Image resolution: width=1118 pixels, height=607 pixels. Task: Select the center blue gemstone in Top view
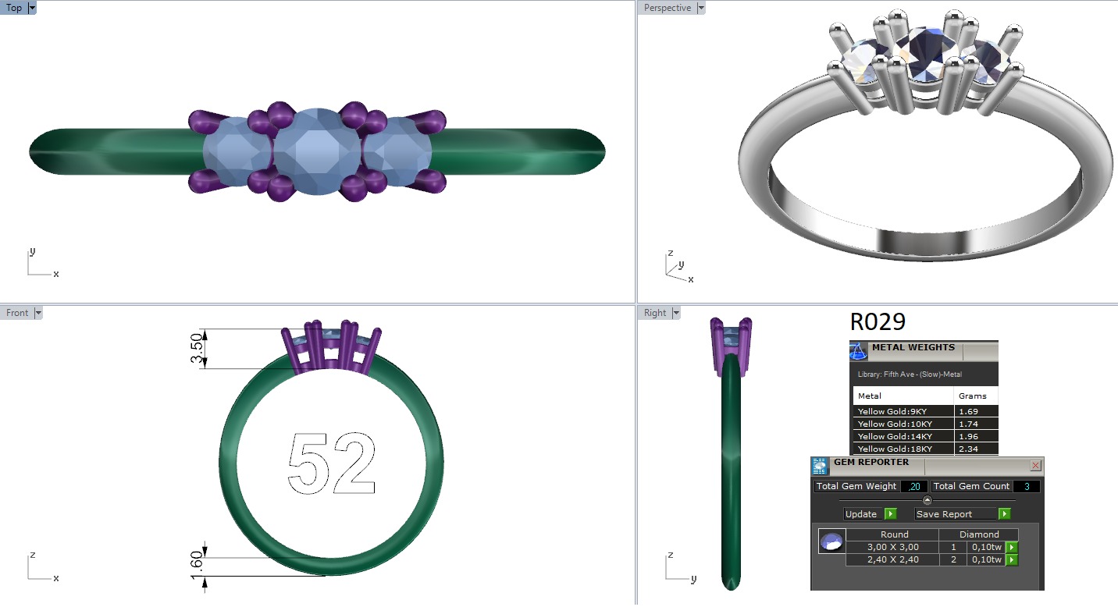click(x=317, y=151)
